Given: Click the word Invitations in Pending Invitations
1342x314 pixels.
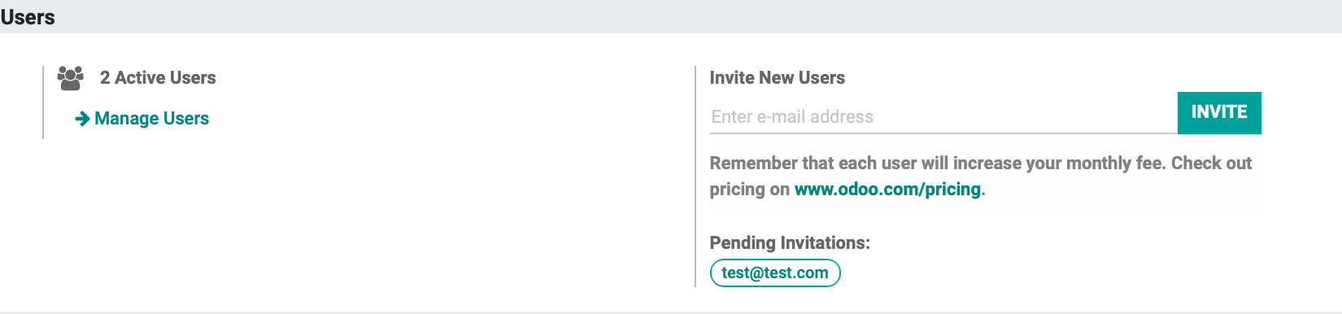Looking at the screenshot, I should coord(825,242).
